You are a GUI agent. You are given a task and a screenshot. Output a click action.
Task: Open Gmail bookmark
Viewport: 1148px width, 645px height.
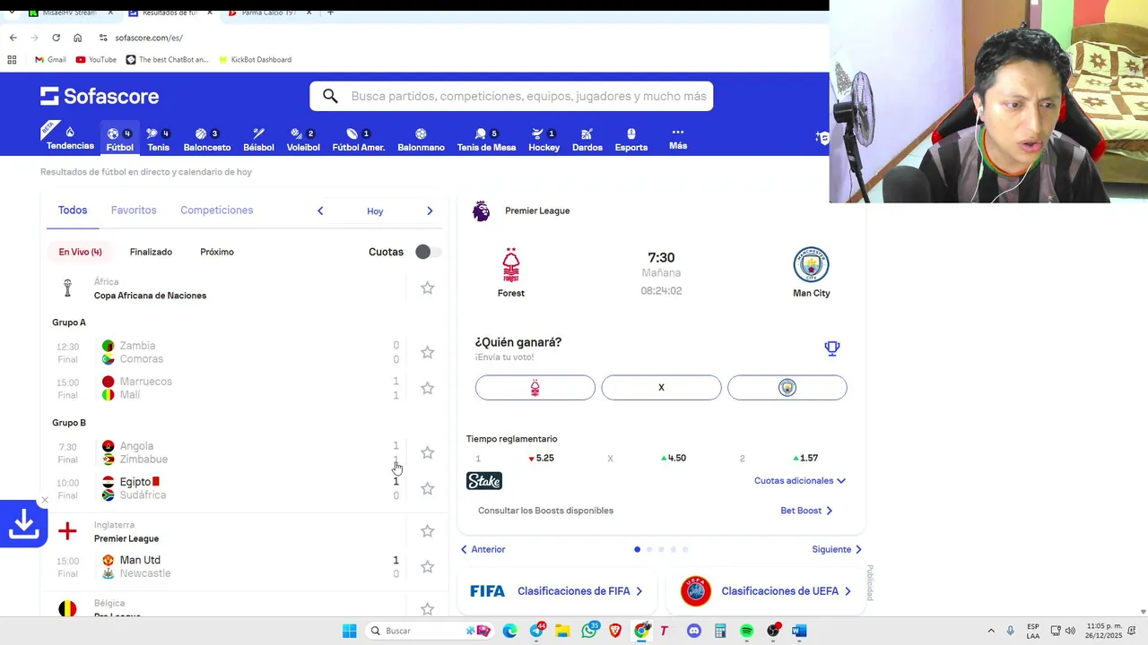[50, 59]
